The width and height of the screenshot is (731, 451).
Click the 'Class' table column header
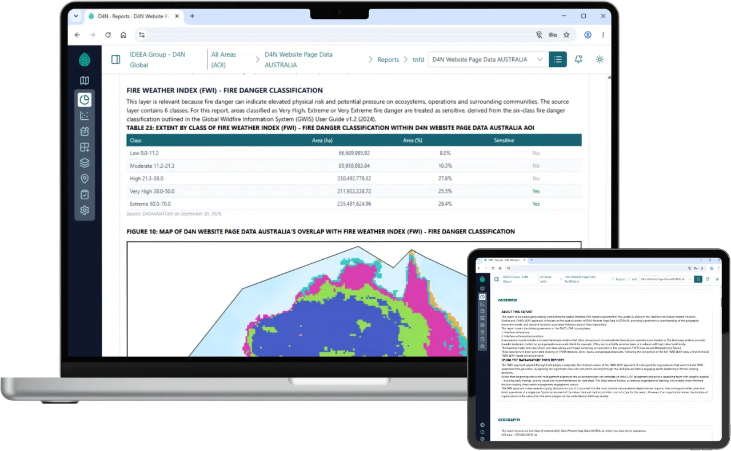[135, 140]
